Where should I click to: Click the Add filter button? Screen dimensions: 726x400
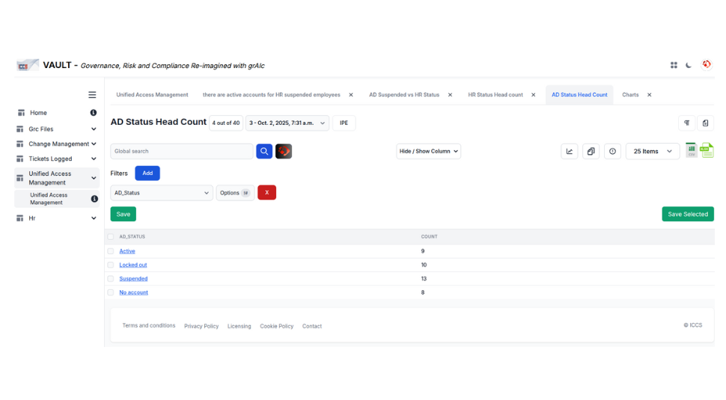point(147,173)
